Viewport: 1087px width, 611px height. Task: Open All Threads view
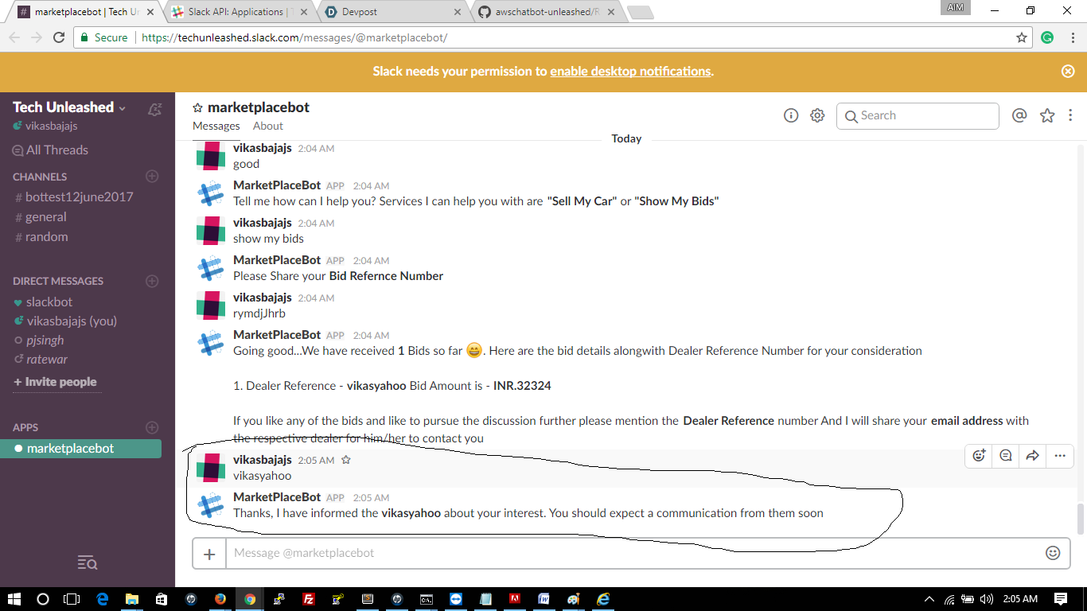pos(50,150)
